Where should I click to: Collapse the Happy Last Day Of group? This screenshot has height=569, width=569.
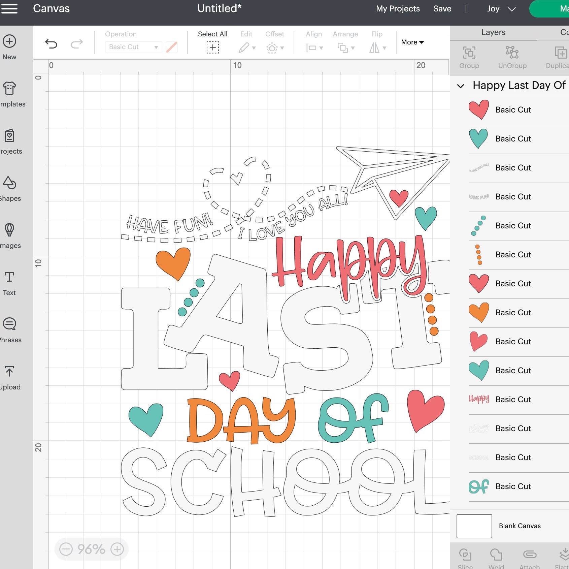pos(461,86)
